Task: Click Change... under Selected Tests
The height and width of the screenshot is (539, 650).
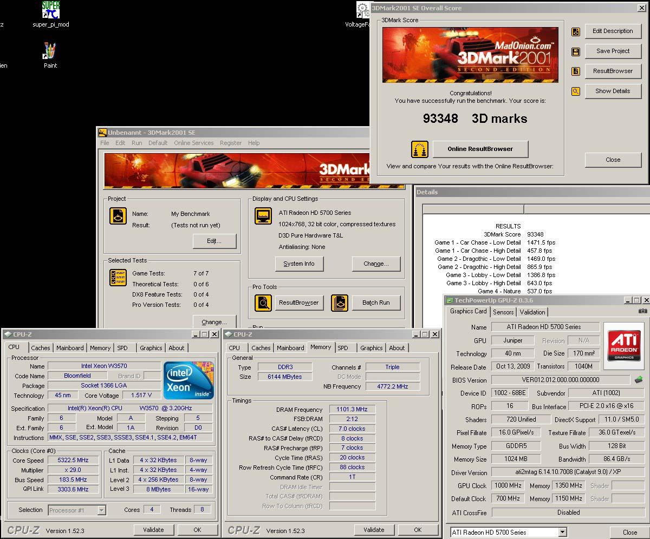Action: (x=214, y=321)
